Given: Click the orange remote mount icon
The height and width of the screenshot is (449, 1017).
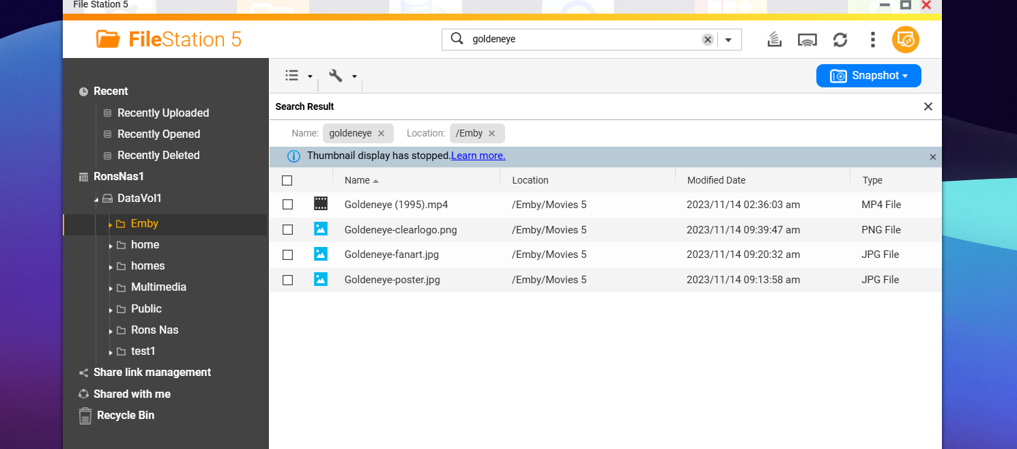Looking at the screenshot, I should pos(905,40).
